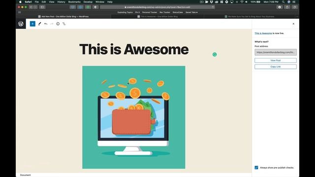Undo the last editor change
The width and height of the screenshot is (315, 177).
tap(46, 24)
